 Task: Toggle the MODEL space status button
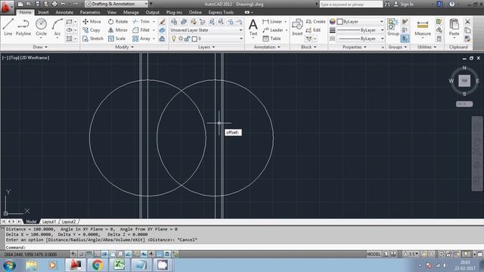click(374, 254)
